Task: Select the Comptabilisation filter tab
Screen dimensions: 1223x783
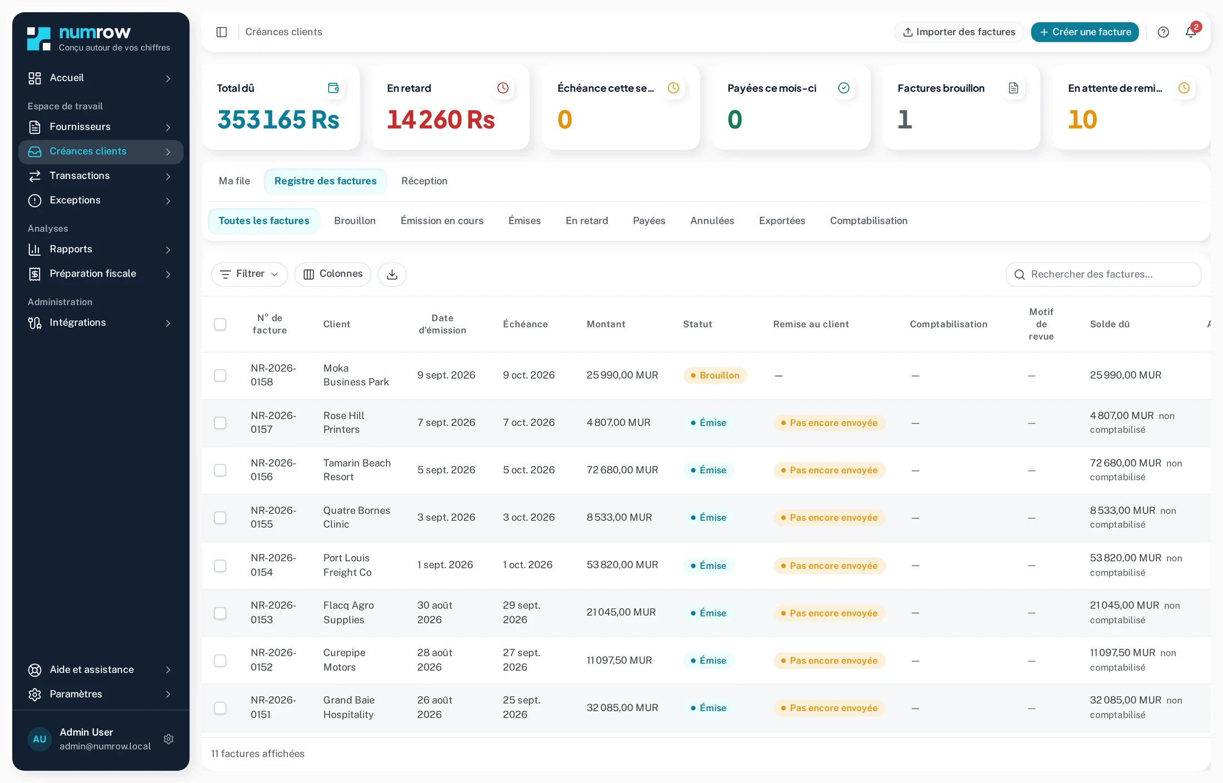Action: click(x=868, y=221)
